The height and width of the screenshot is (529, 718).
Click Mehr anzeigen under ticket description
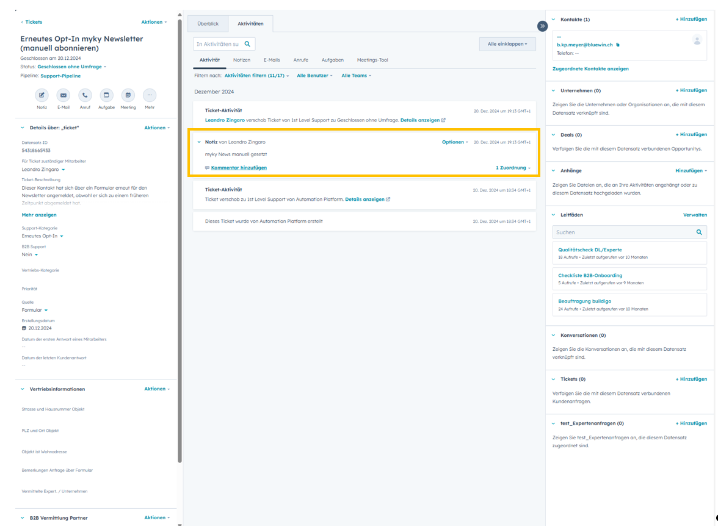(39, 215)
